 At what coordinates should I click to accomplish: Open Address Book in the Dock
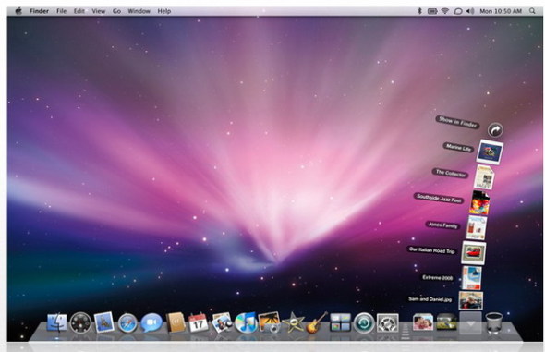click(x=176, y=322)
